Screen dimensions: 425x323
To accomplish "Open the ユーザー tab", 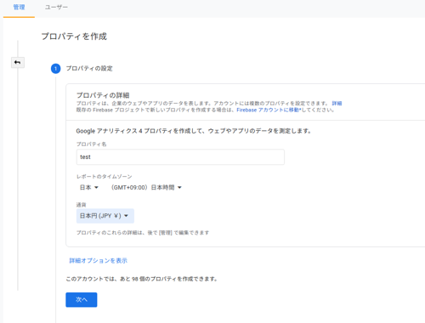I will tap(56, 8).
